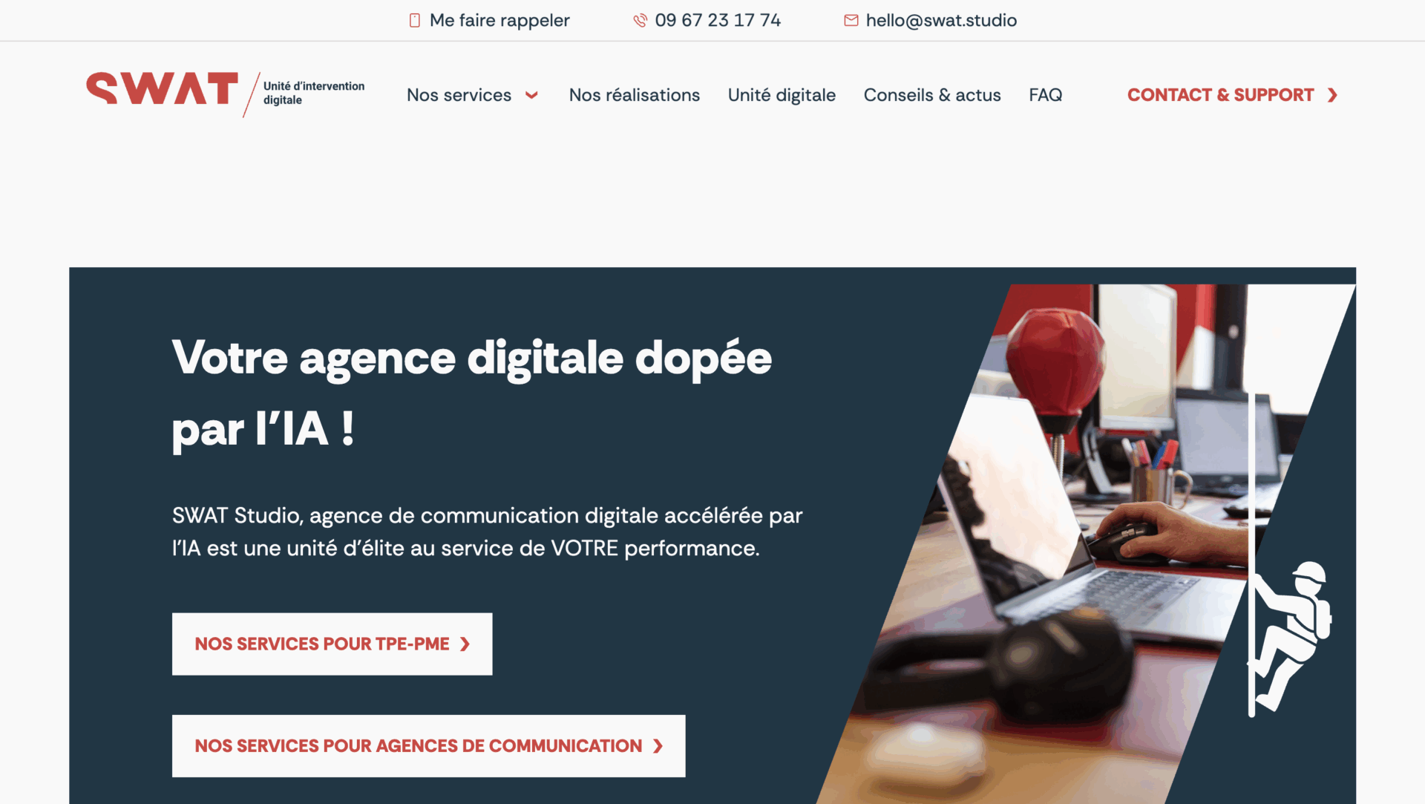Click NOS SERVICES POUR TPE-PME button
Image resolution: width=1425 pixels, height=804 pixels.
coord(332,644)
